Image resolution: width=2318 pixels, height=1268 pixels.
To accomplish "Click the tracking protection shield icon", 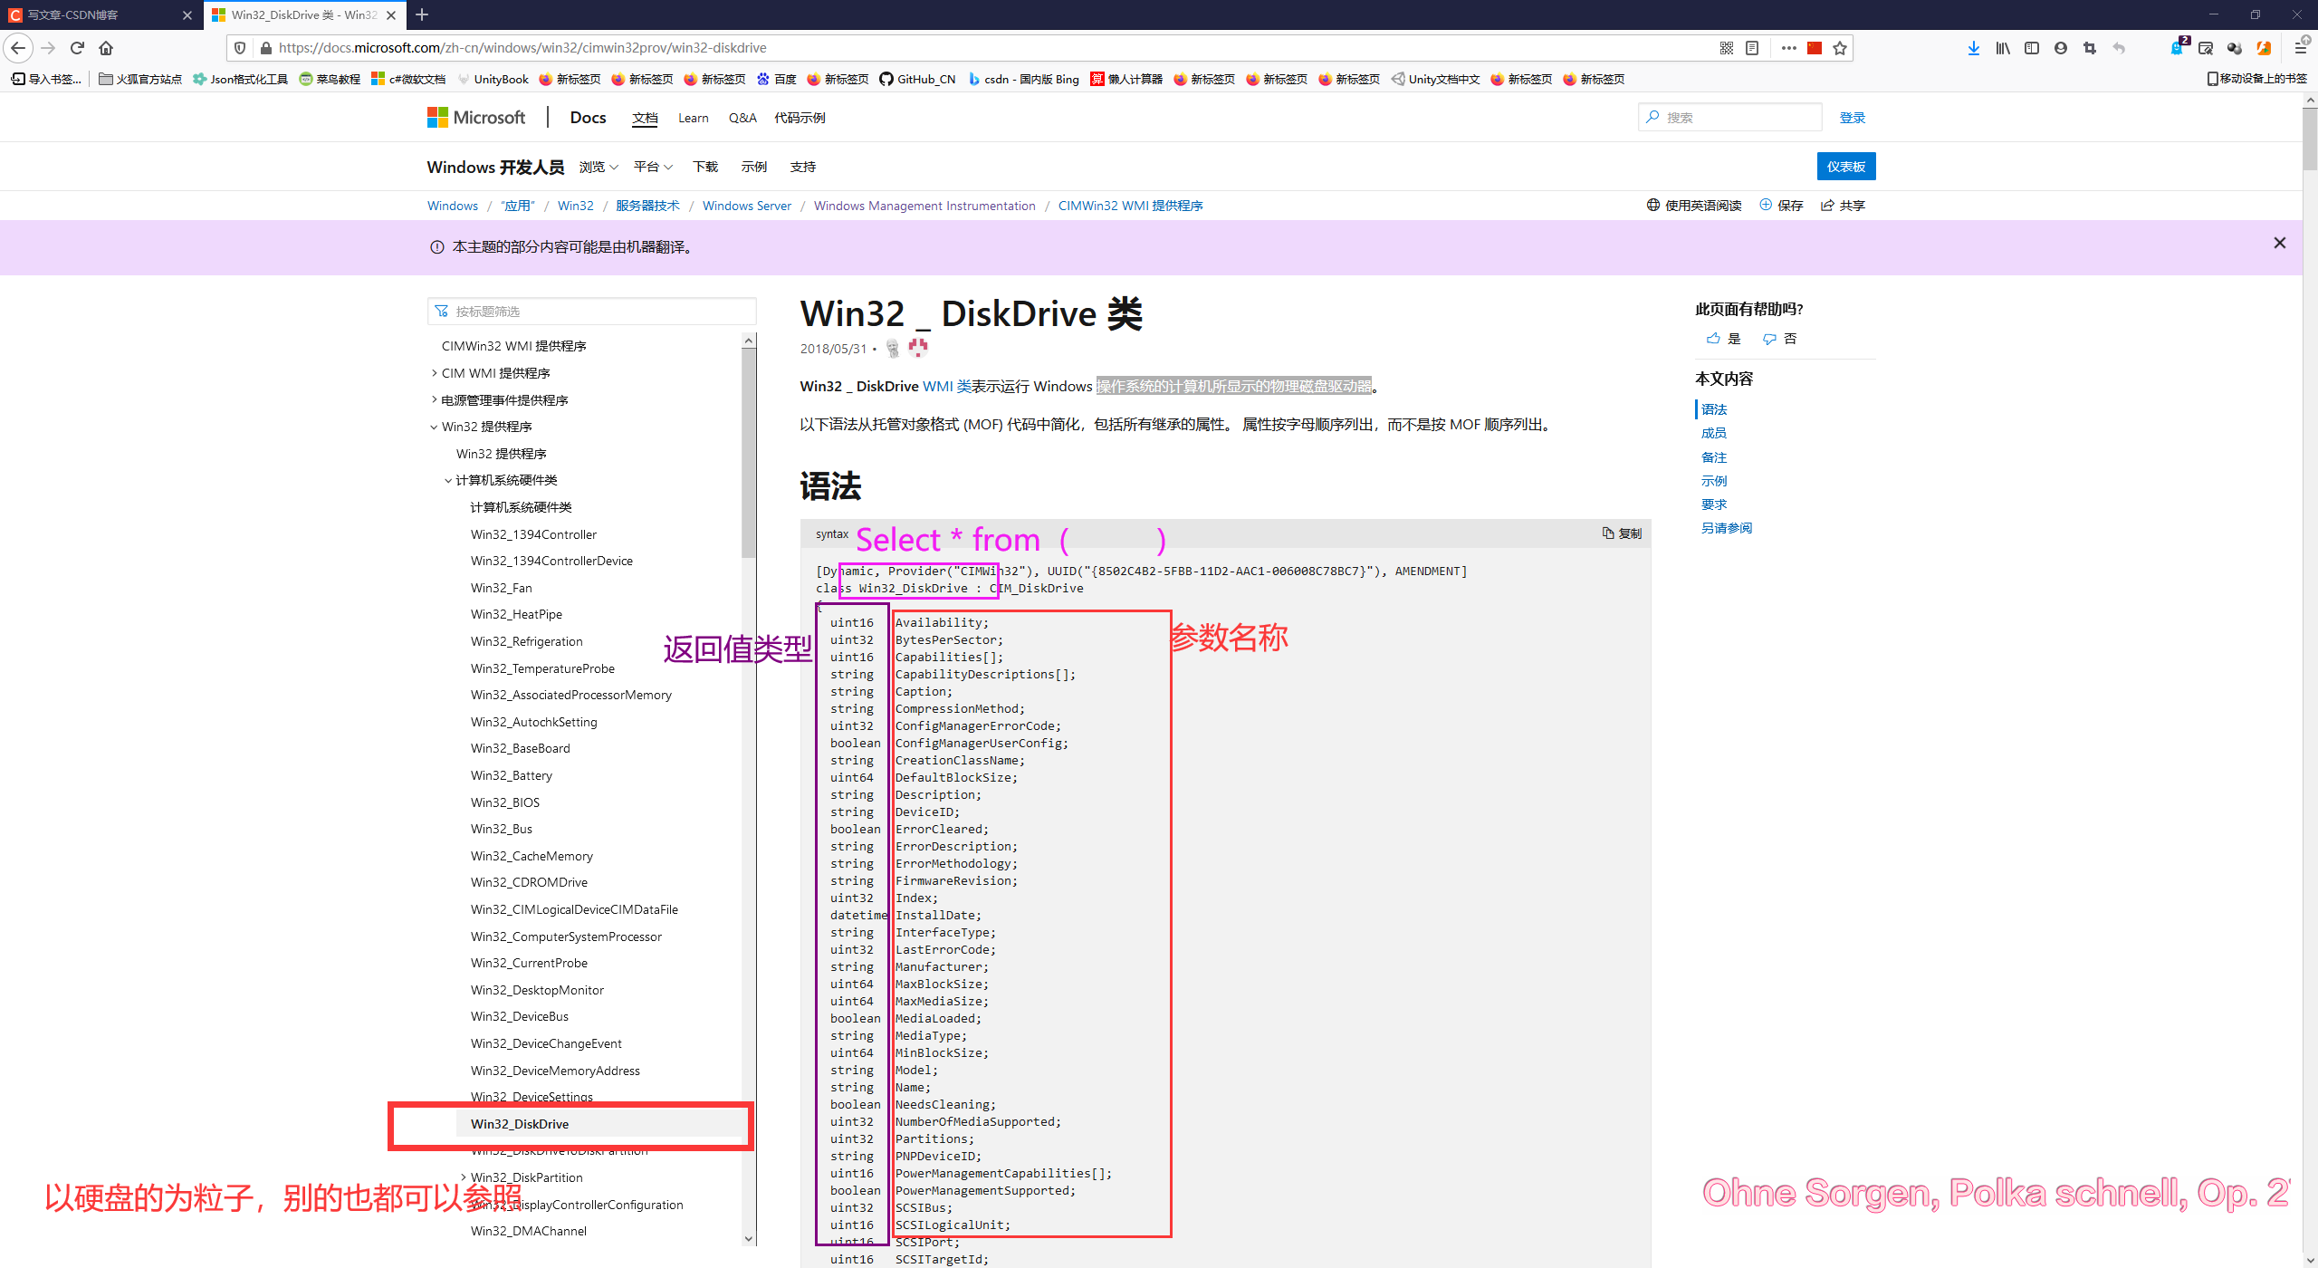I will (x=238, y=47).
